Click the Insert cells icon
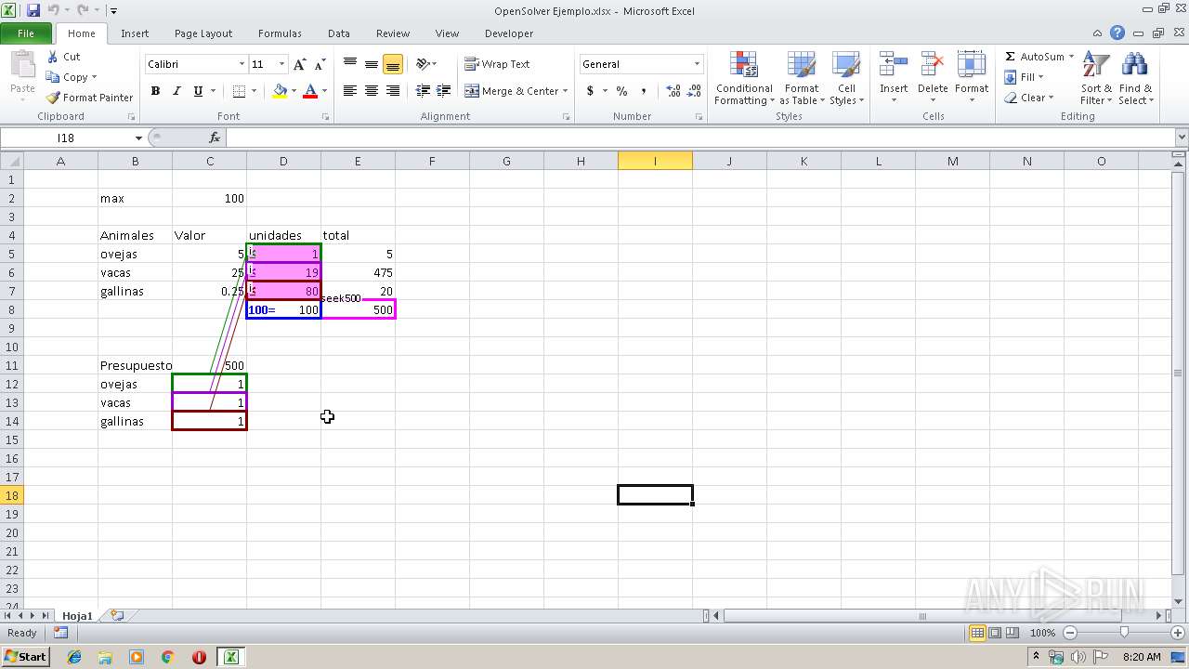This screenshot has height=669, width=1189. [894, 66]
